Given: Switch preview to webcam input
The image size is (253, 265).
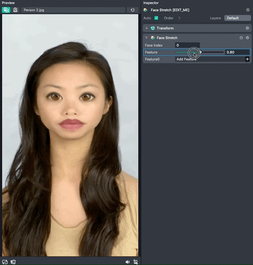Looking at the screenshot, I should click(15, 10).
